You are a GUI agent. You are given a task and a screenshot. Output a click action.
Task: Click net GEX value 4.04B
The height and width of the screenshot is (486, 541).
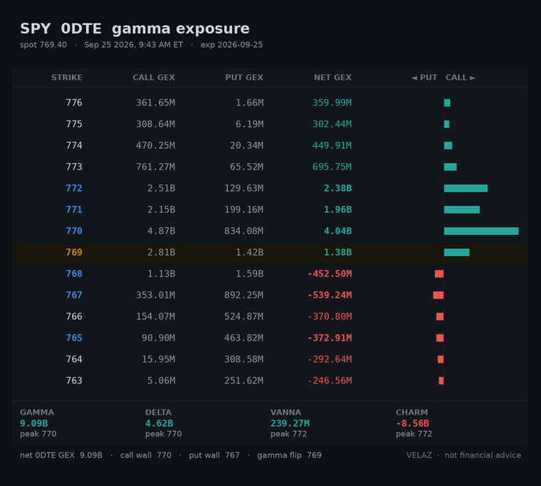click(x=338, y=231)
